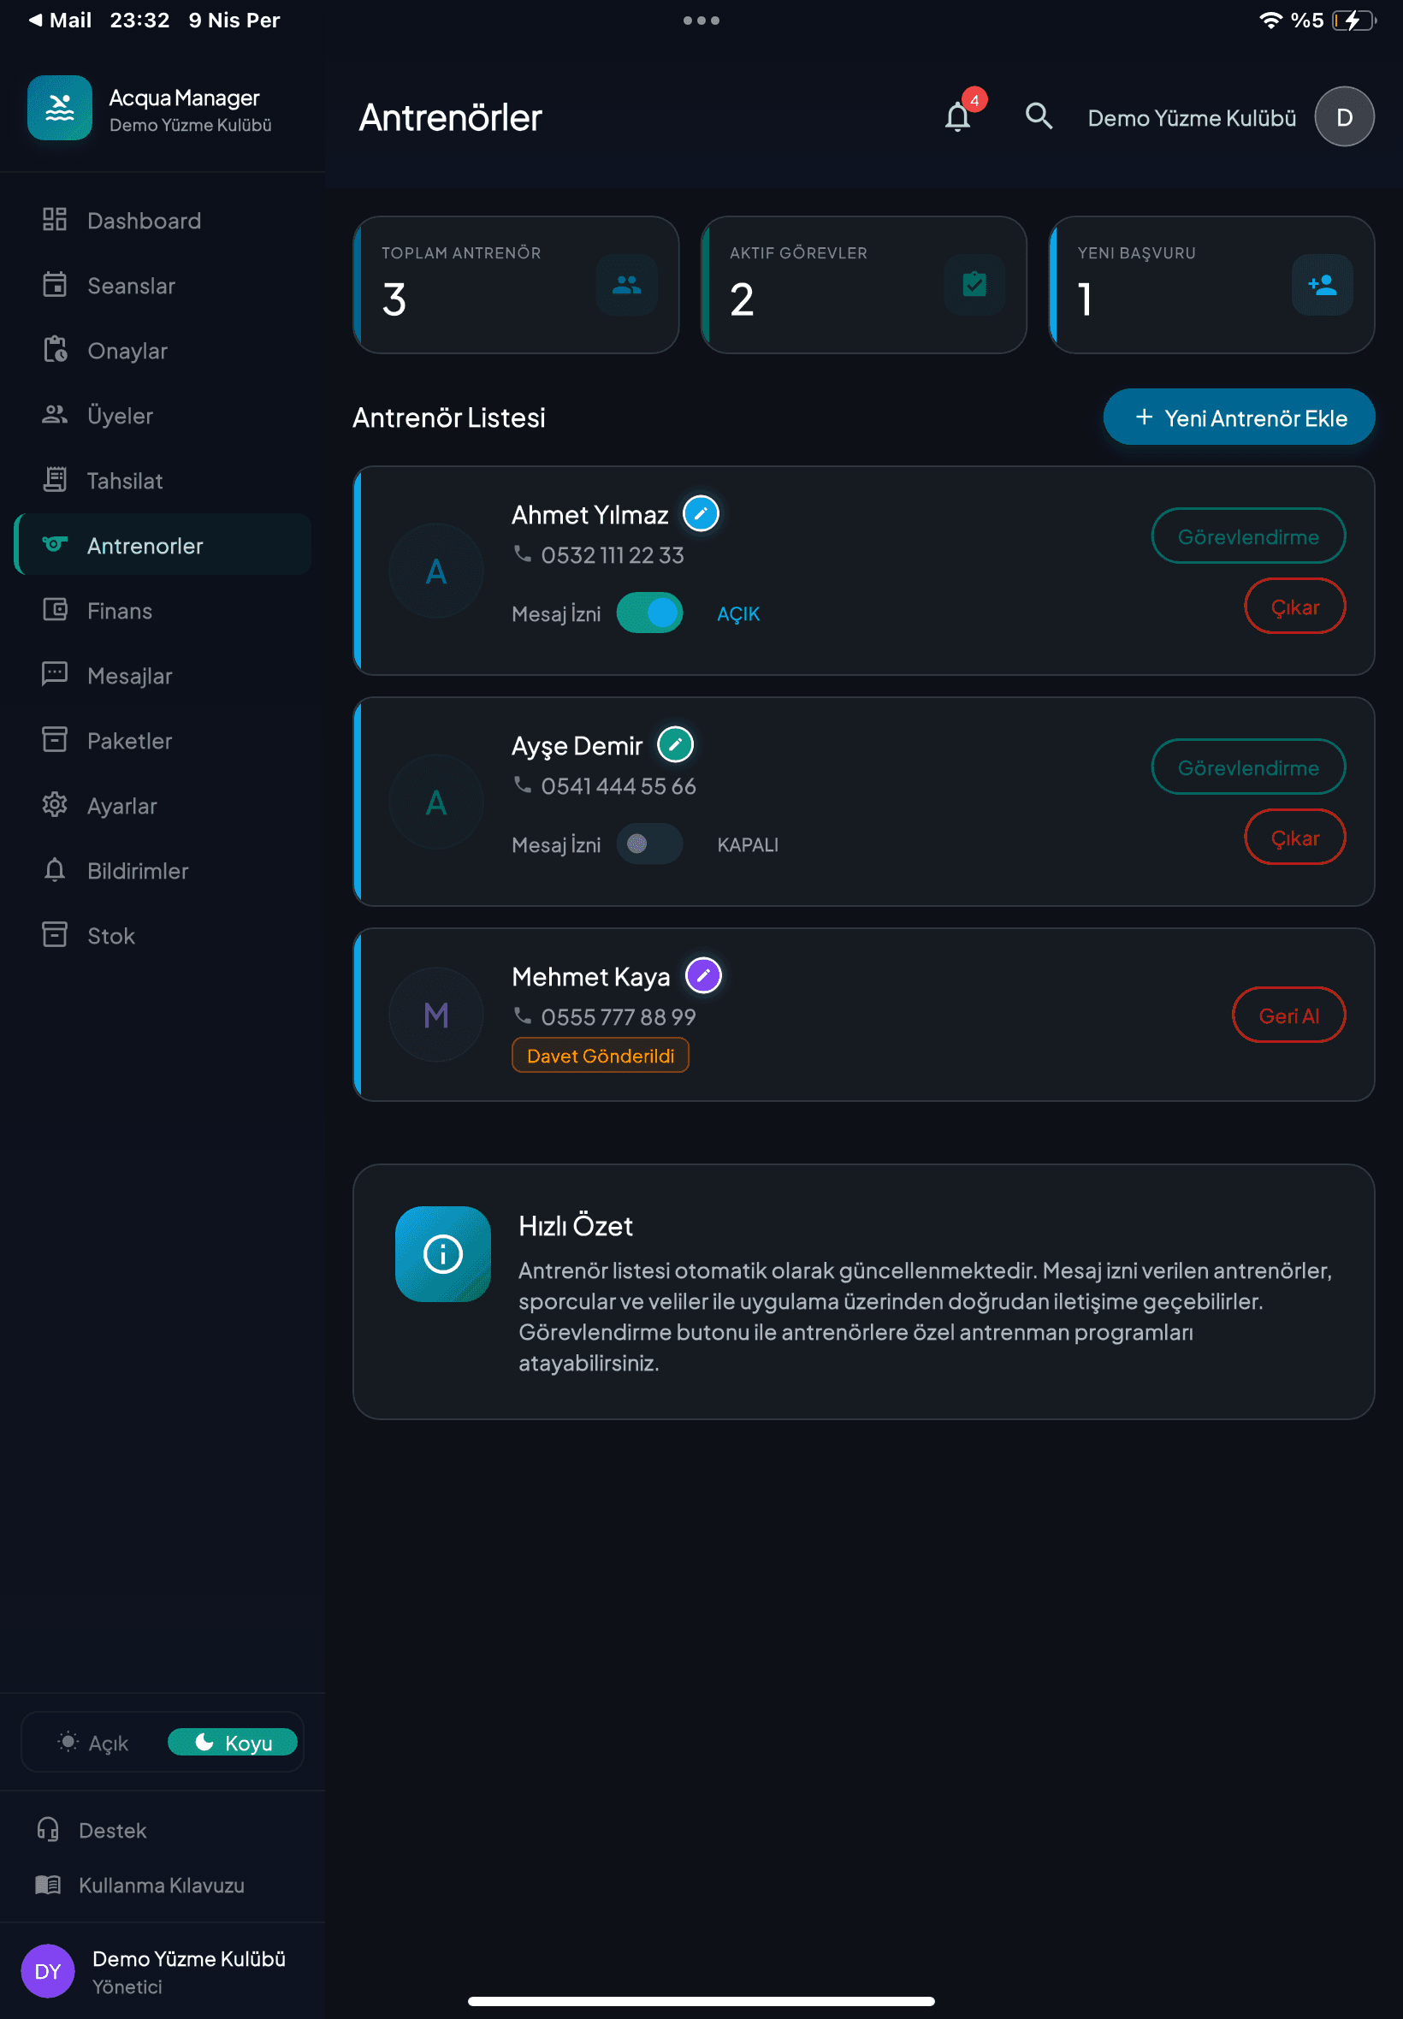
Task: Click the Acqua Manager swimmer logo
Action: tap(60, 108)
